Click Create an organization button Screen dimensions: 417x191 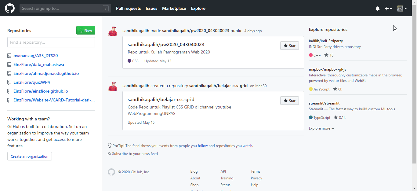pos(30,156)
